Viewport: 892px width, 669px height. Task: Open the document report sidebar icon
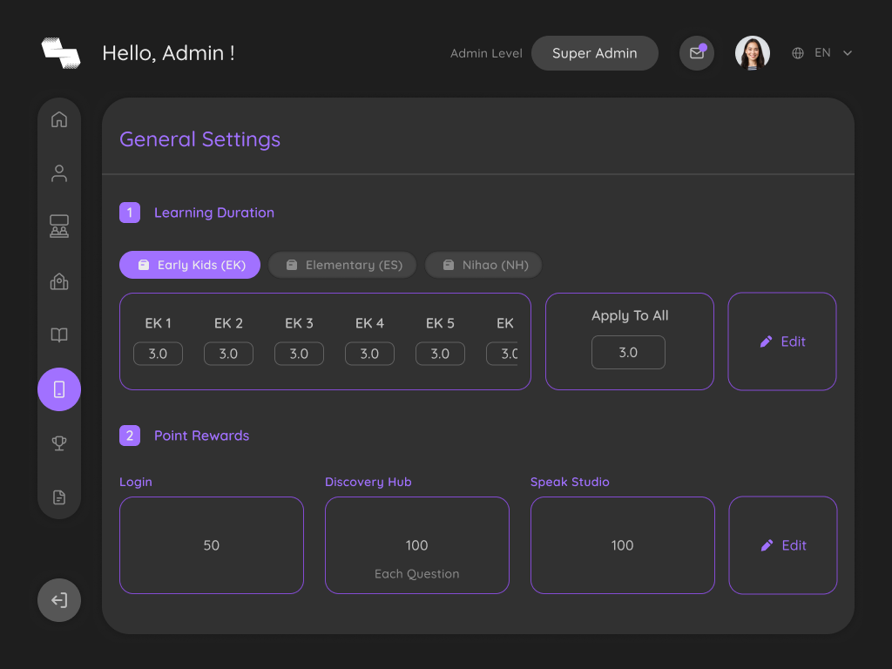[59, 497]
